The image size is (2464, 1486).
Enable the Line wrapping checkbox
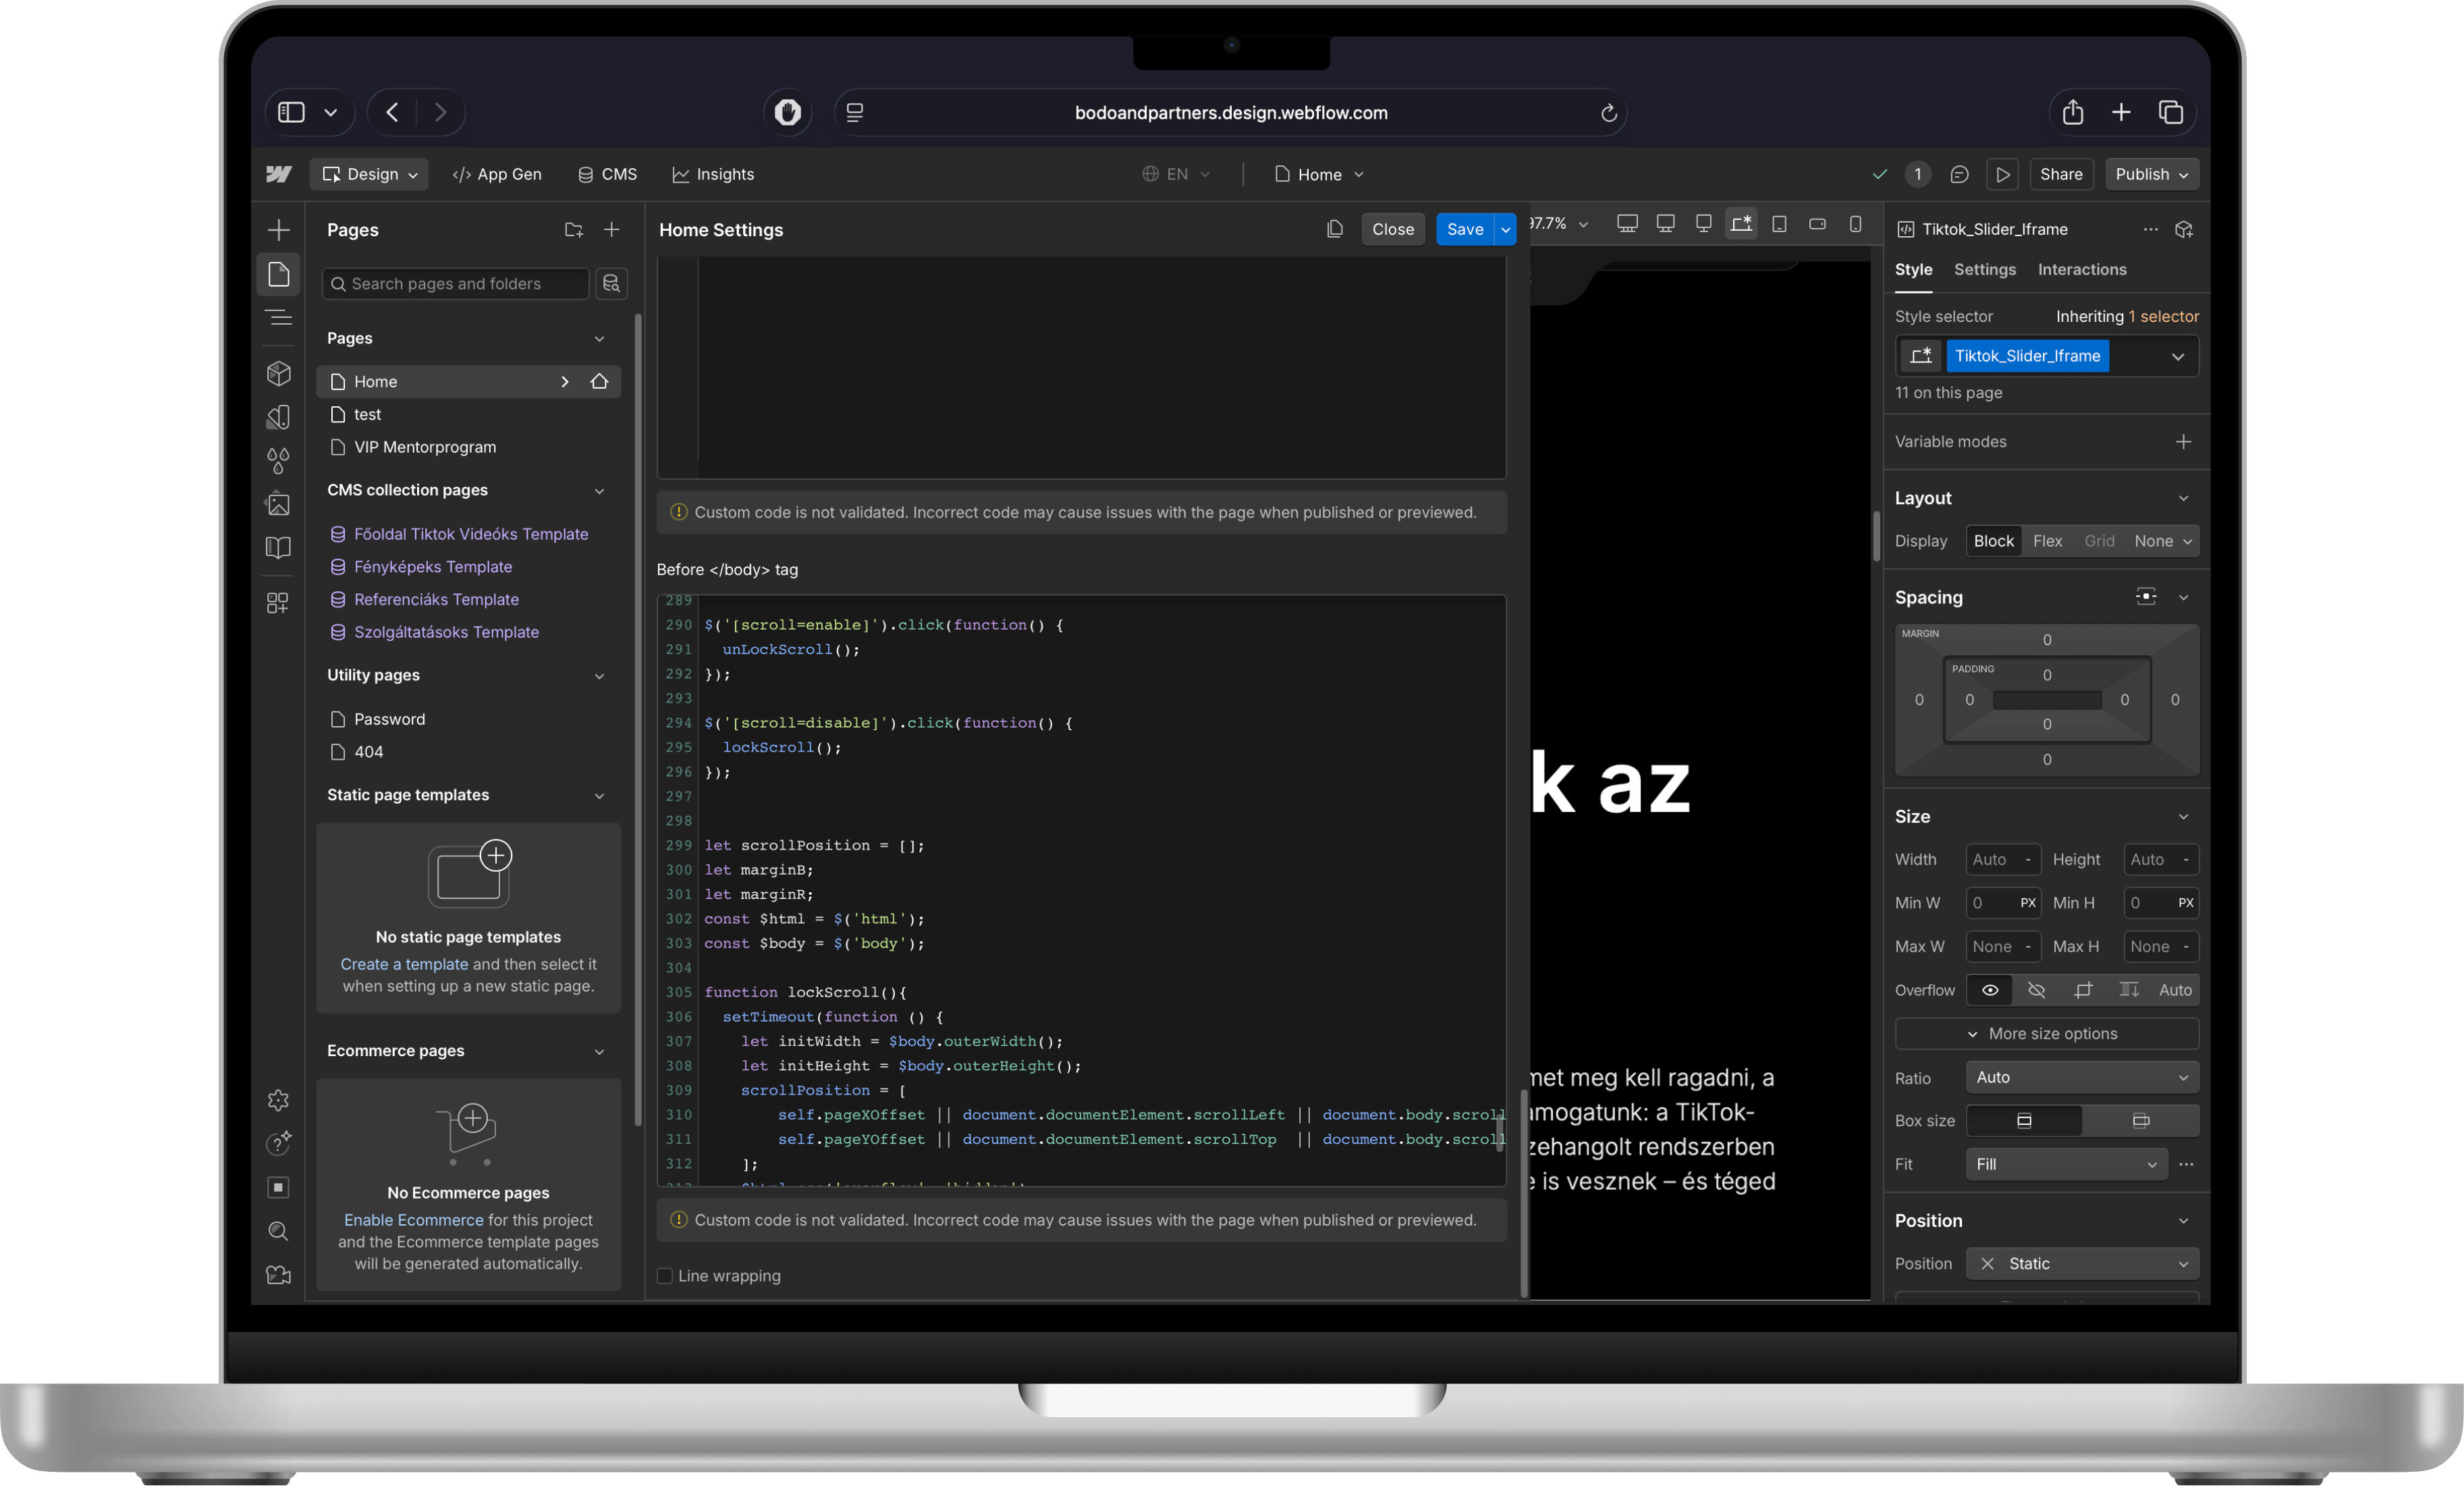coord(665,1275)
